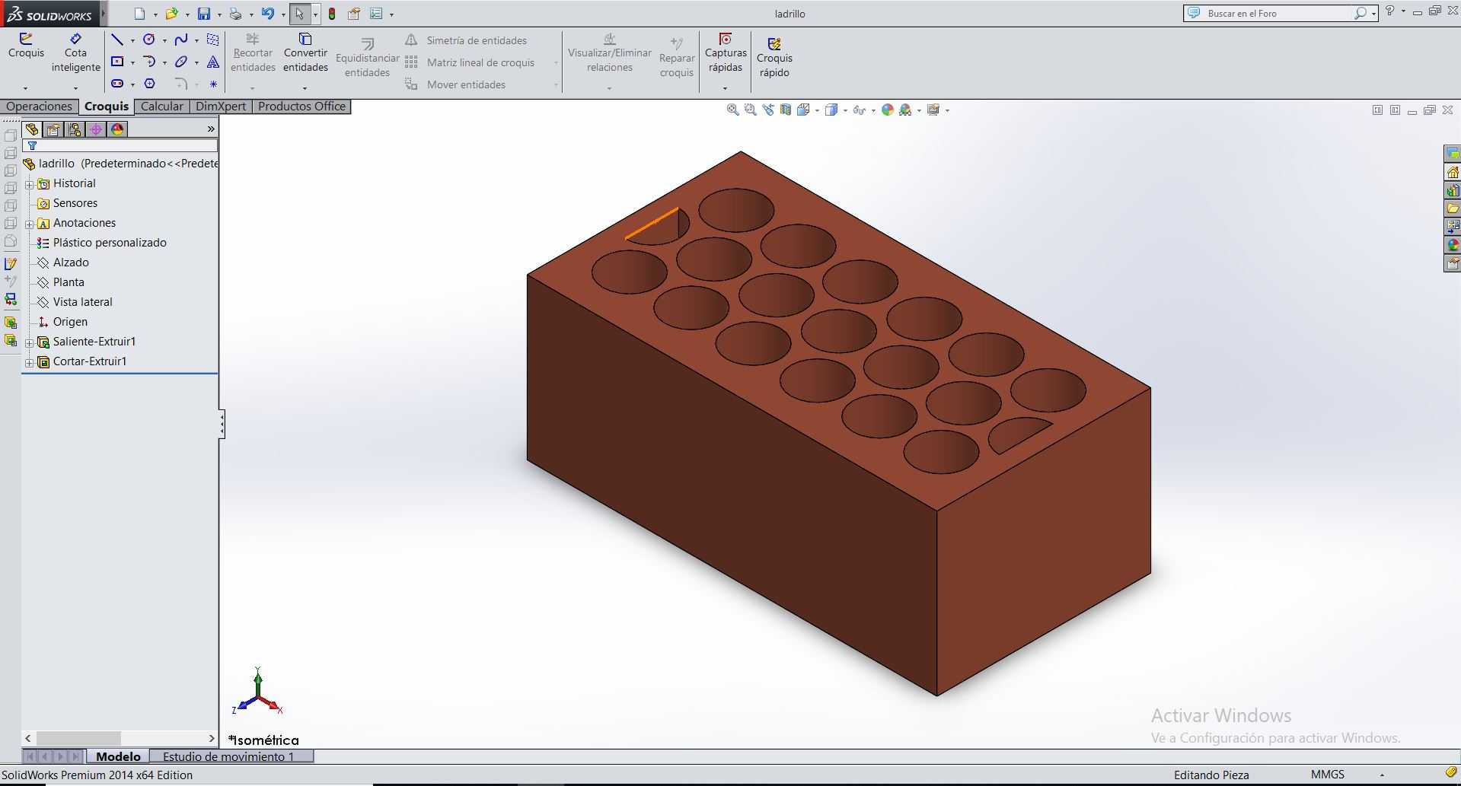Select the sketch Text tool
Image resolution: width=1461 pixels, height=786 pixels.
[213, 62]
